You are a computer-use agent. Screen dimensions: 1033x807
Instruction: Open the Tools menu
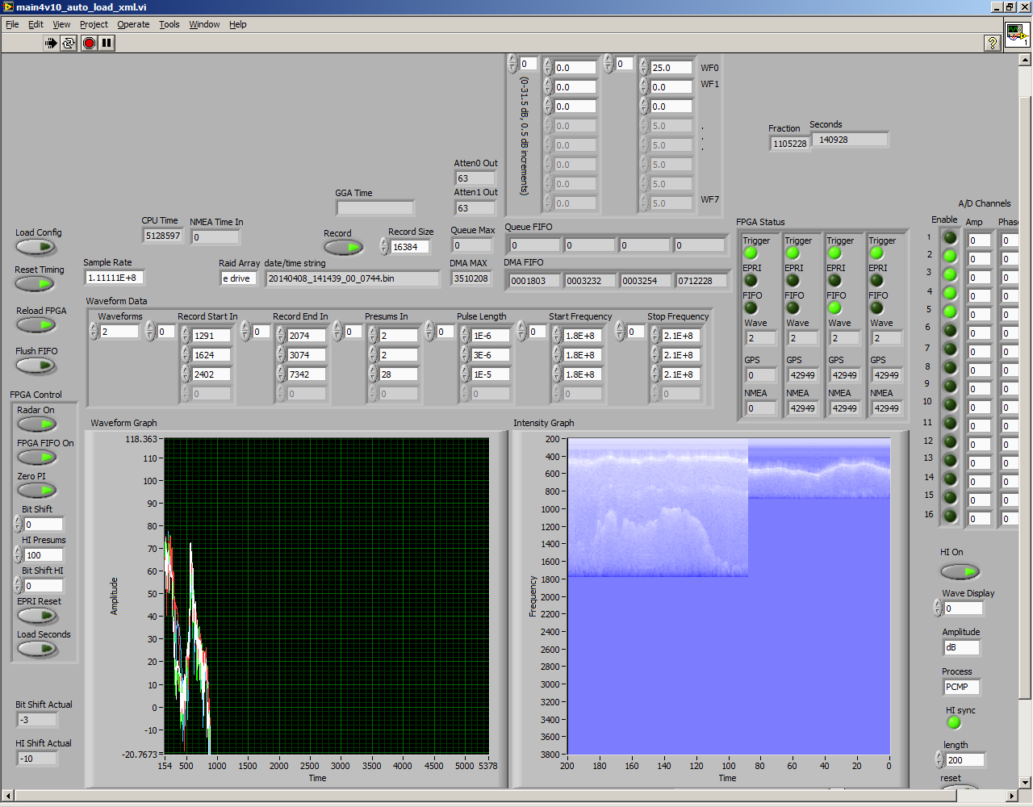169,24
